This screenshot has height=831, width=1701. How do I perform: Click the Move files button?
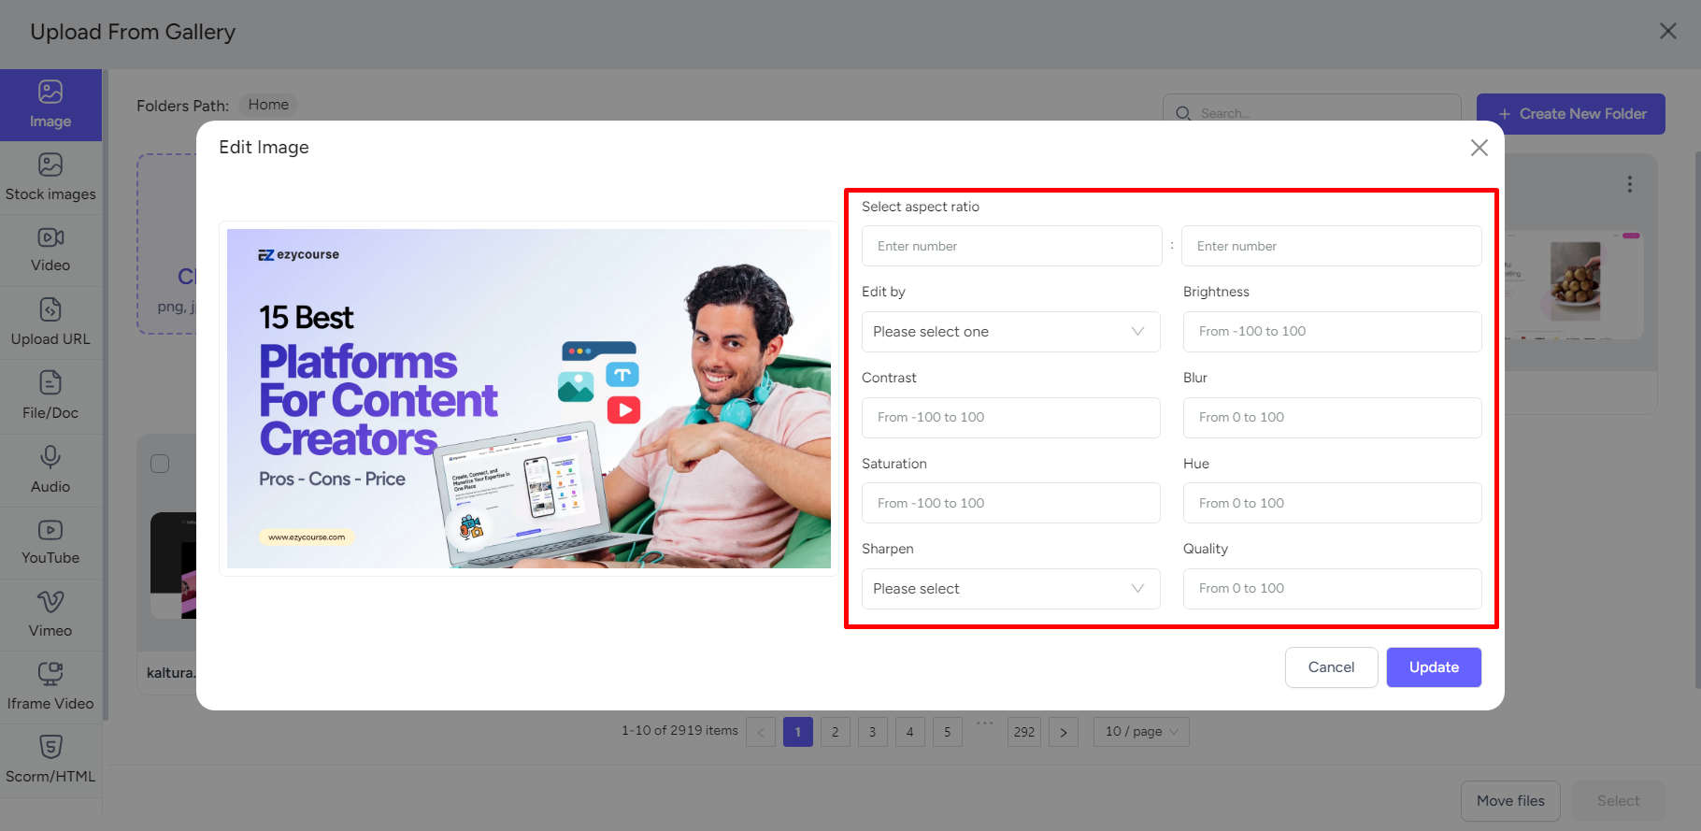click(1510, 801)
